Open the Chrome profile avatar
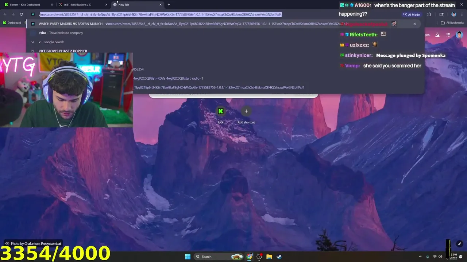467x262 pixels. (454, 15)
